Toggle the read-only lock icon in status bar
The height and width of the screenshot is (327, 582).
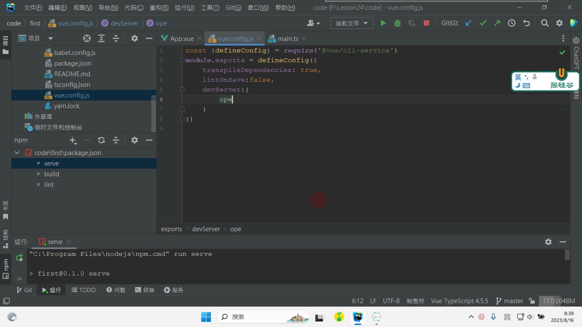[x=532, y=301]
